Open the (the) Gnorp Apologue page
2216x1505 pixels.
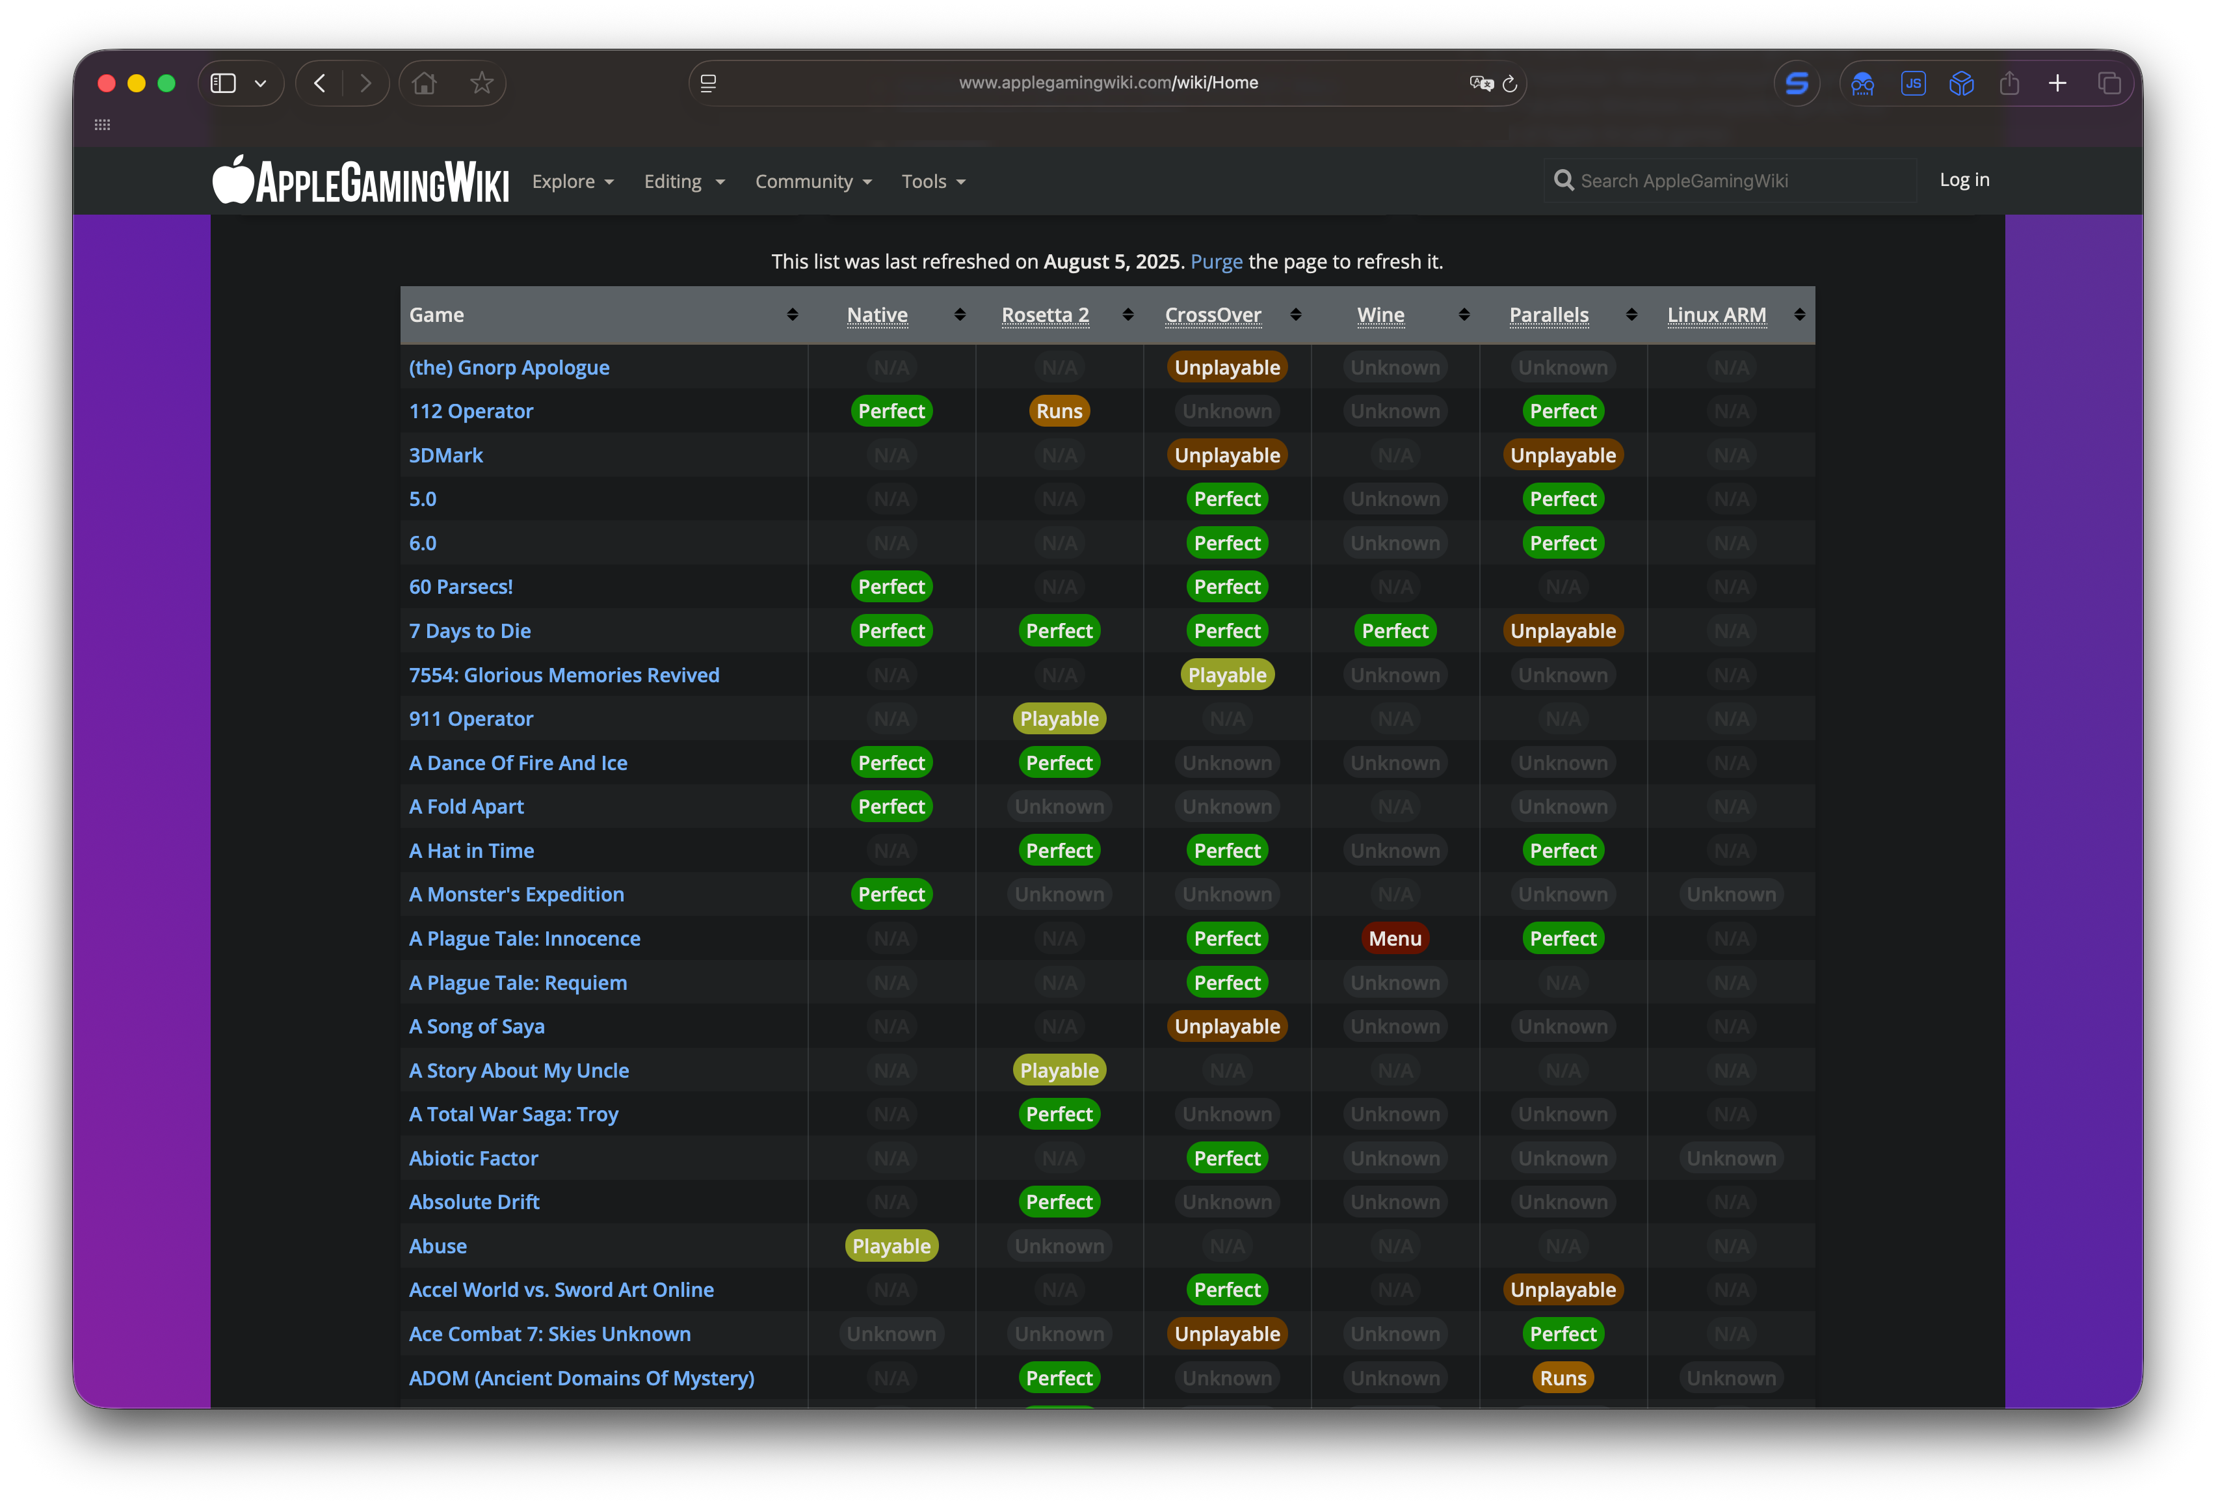tap(509, 367)
